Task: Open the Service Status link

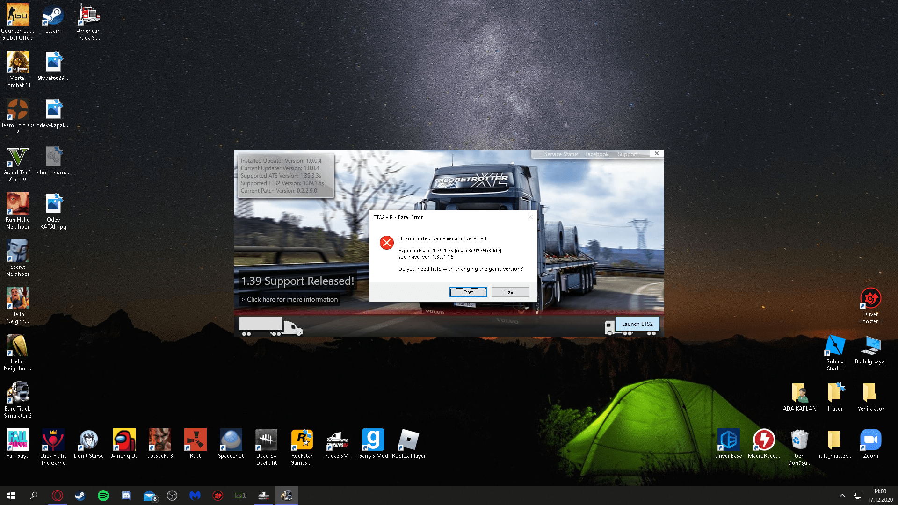Action: [x=561, y=154]
